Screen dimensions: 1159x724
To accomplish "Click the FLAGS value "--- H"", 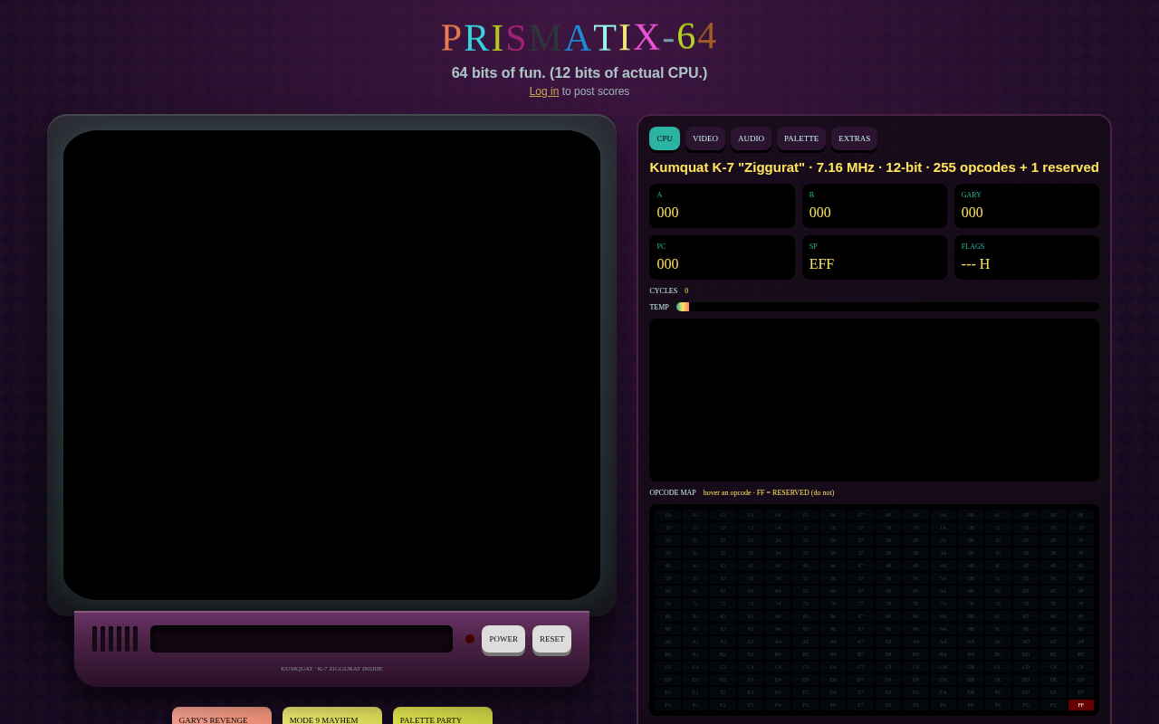I will tap(976, 264).
